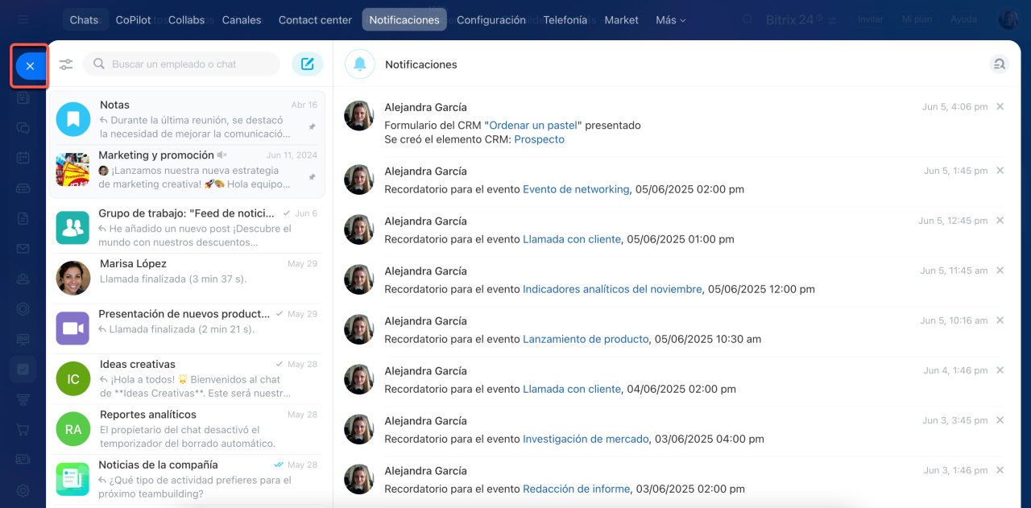
Task: Open the Redacción de informe link
Action: [x=578, y=489]
